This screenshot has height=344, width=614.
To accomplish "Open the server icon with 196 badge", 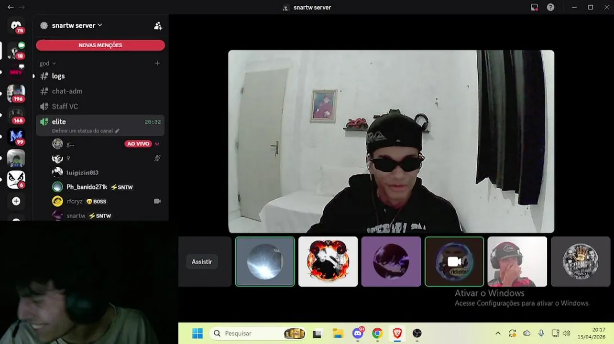I will pyautogui.click(x=16, y=93).
